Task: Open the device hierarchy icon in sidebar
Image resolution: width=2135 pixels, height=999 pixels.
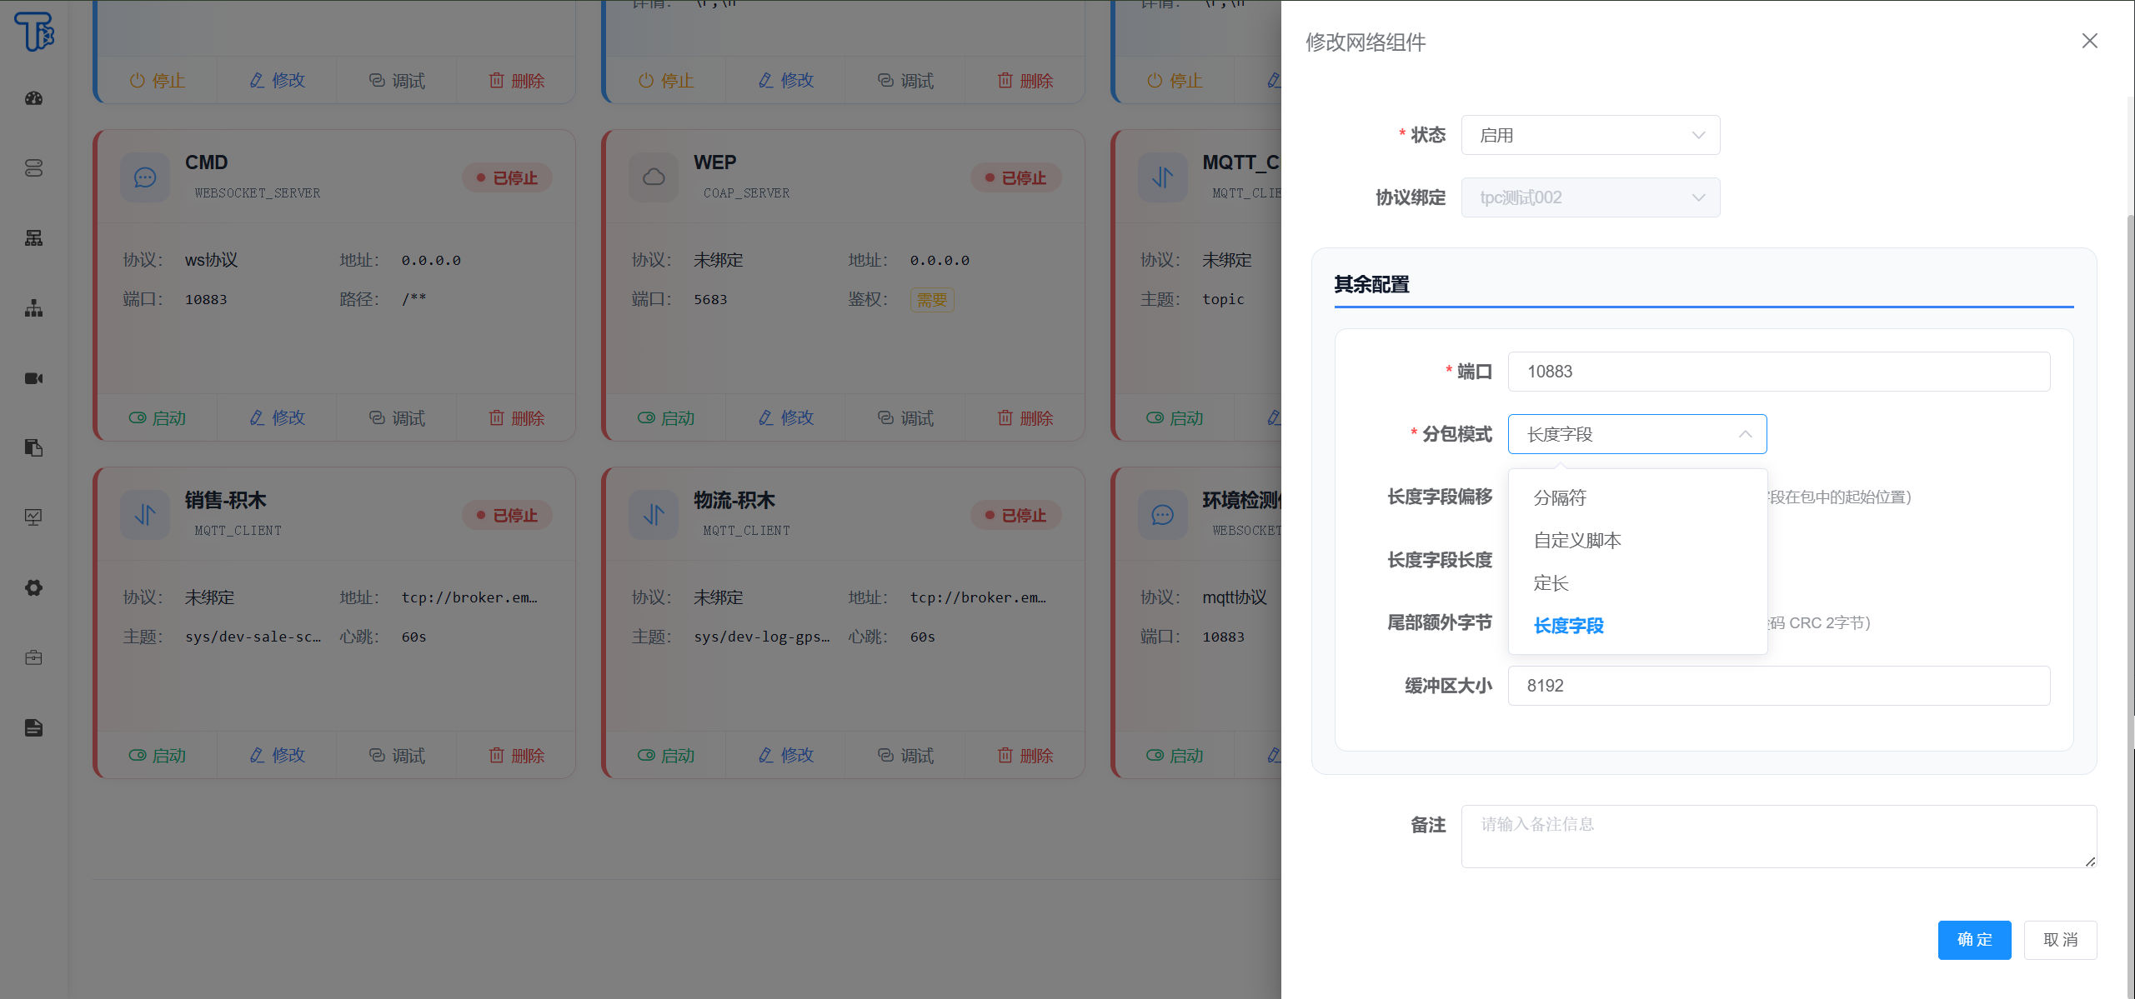Action: tap(33, 238)
